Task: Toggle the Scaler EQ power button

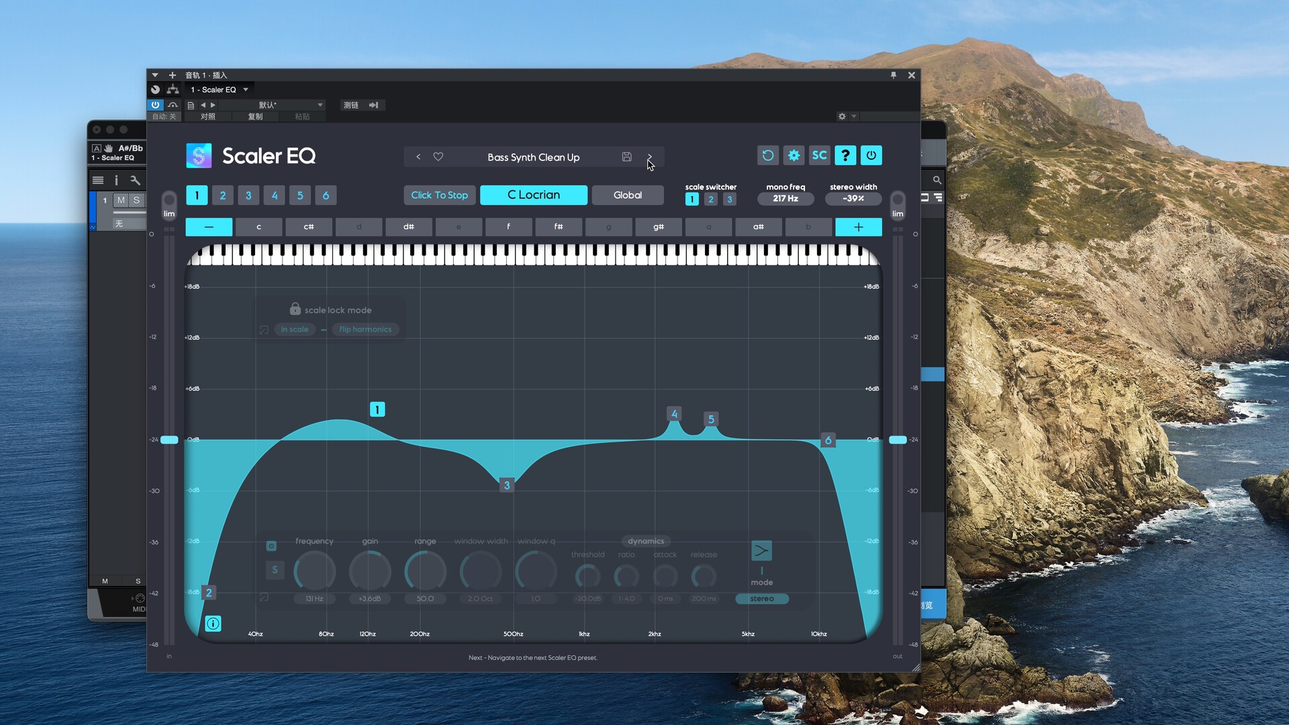Action: pos(871,155)
